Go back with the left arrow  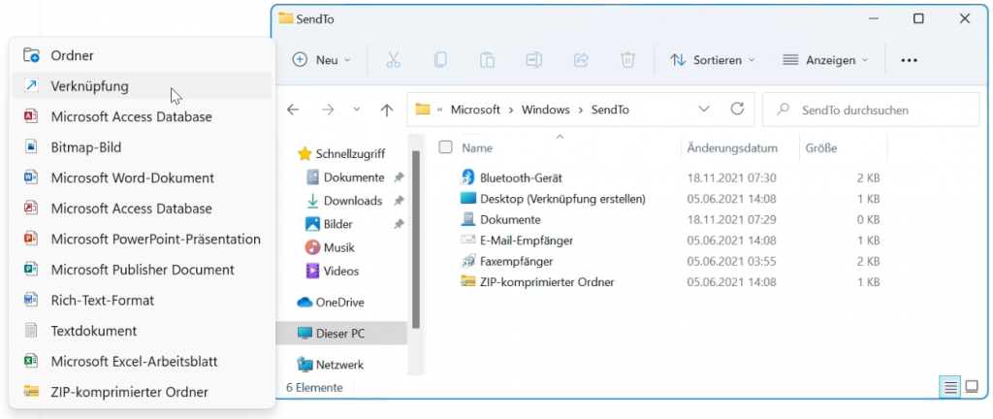[293, 110]
